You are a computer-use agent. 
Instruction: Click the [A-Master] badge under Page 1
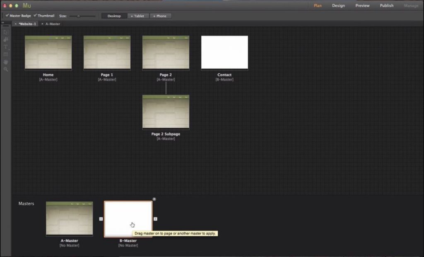tap(107, 79)
